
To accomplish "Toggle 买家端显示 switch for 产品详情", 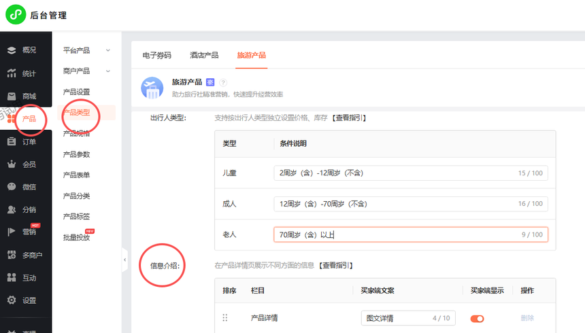I will click(477, 319).
